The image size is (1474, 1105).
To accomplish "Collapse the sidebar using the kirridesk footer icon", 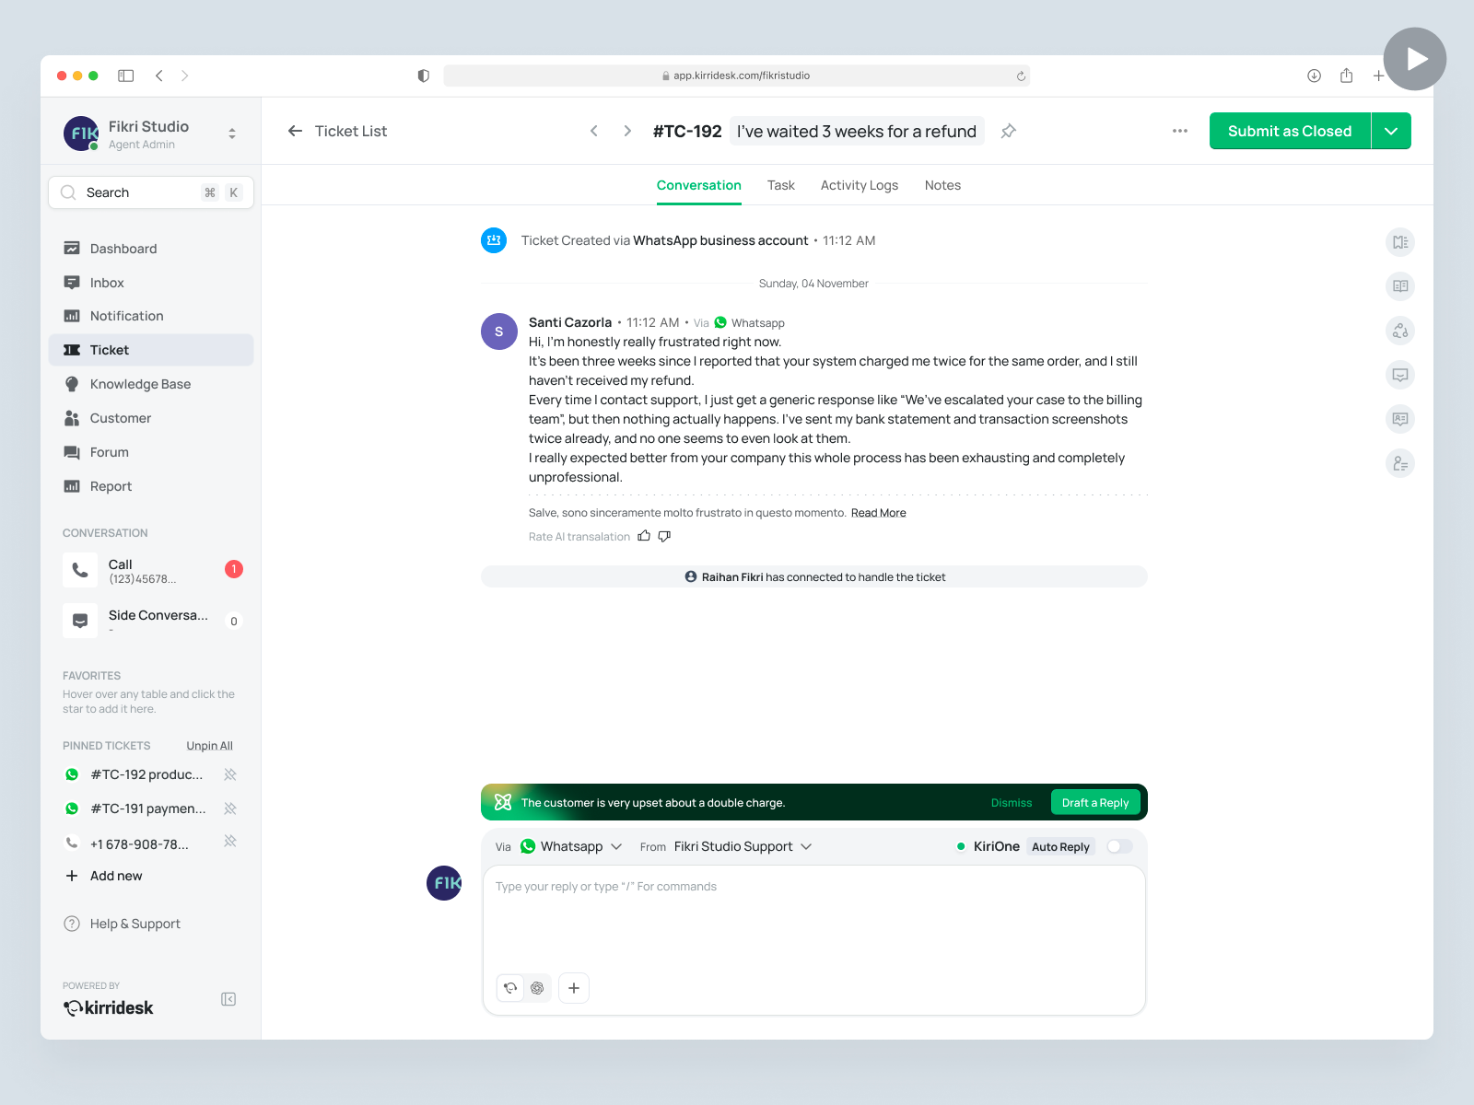I will [228, 999].
